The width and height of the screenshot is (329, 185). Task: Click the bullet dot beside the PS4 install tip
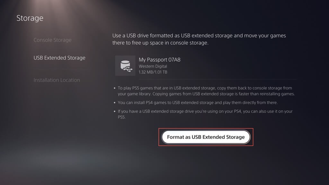pyautogui.click(x=114, y=103)
